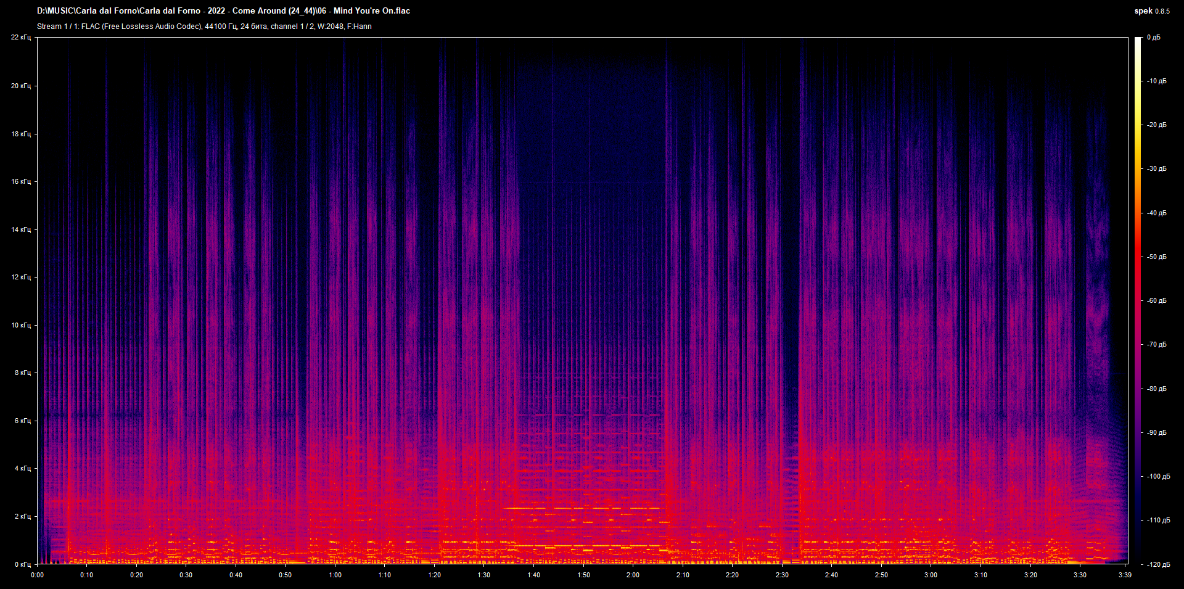Click the -40 дБ level label

point(1156,213)
